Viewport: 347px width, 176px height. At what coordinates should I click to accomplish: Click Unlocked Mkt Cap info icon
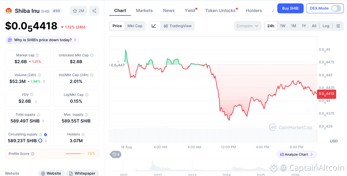[91, 55]
